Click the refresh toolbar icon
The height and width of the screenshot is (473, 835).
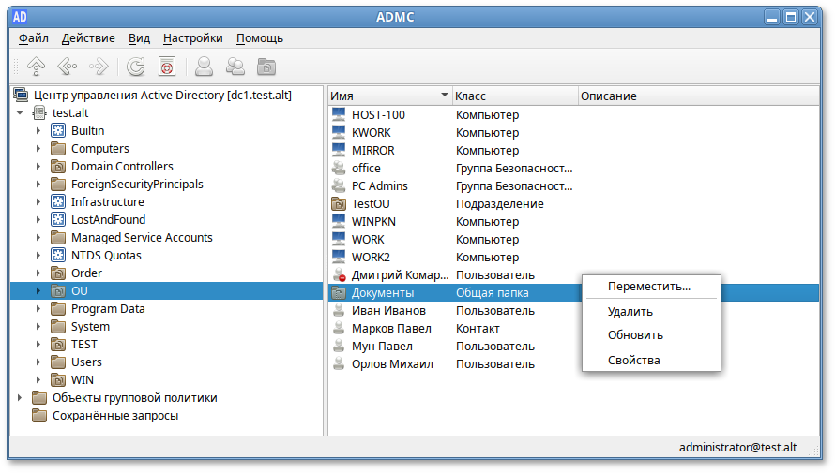[136, 67]
